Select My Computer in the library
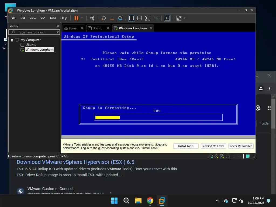This screenshot has height=207, width=276. pyautogui.click(x=30, y=40)
